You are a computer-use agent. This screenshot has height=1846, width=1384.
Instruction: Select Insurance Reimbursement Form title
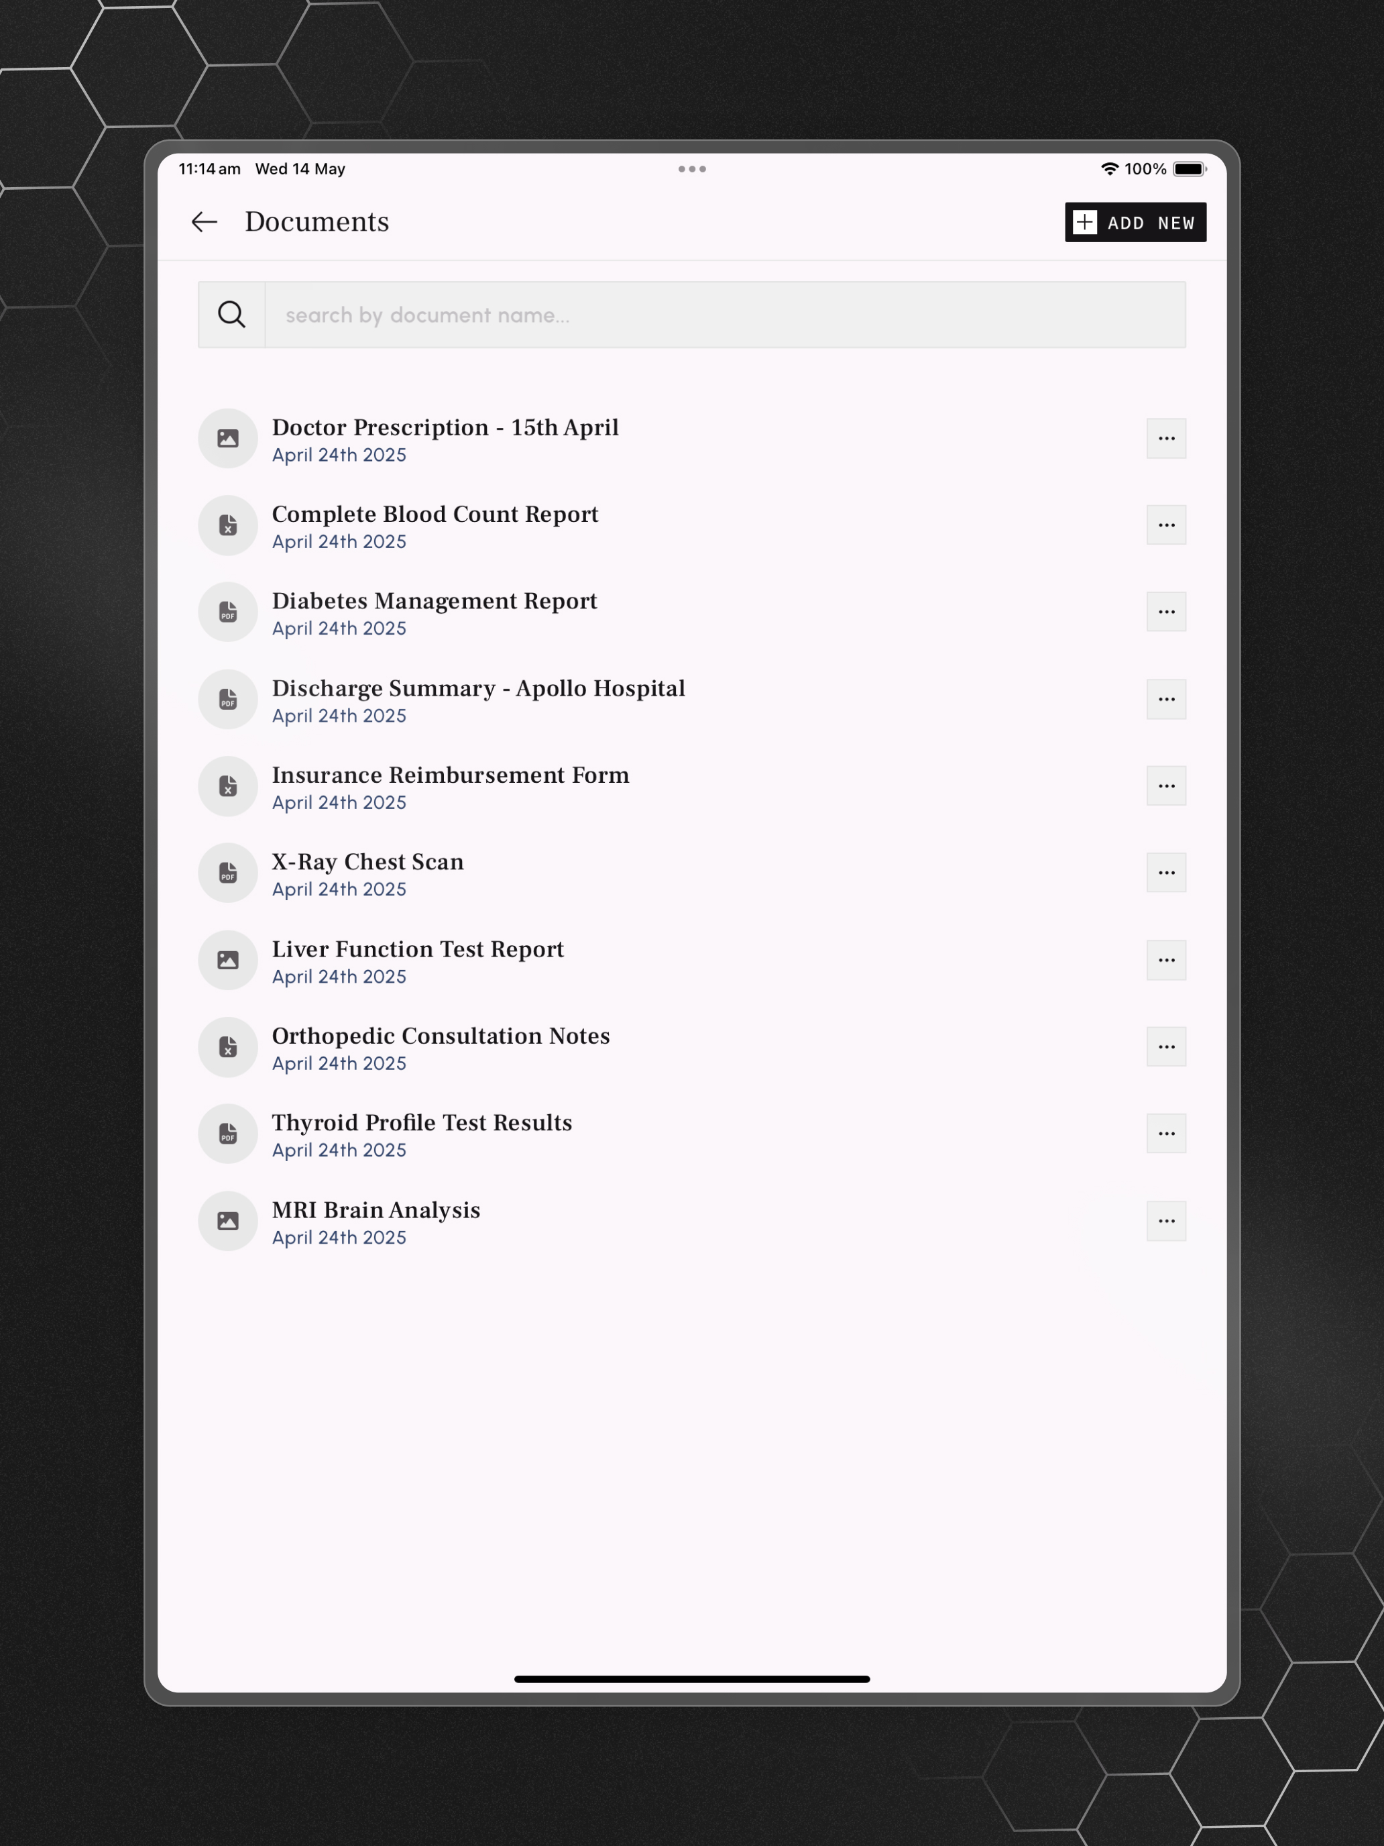[451, 775]
